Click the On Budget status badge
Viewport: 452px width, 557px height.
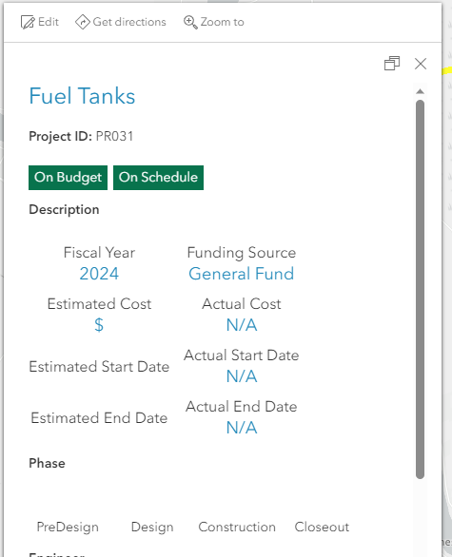click(x=68, y=177)
